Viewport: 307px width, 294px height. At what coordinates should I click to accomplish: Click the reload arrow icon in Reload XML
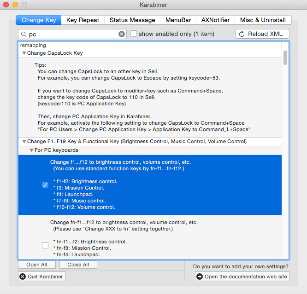coord(242,34)
